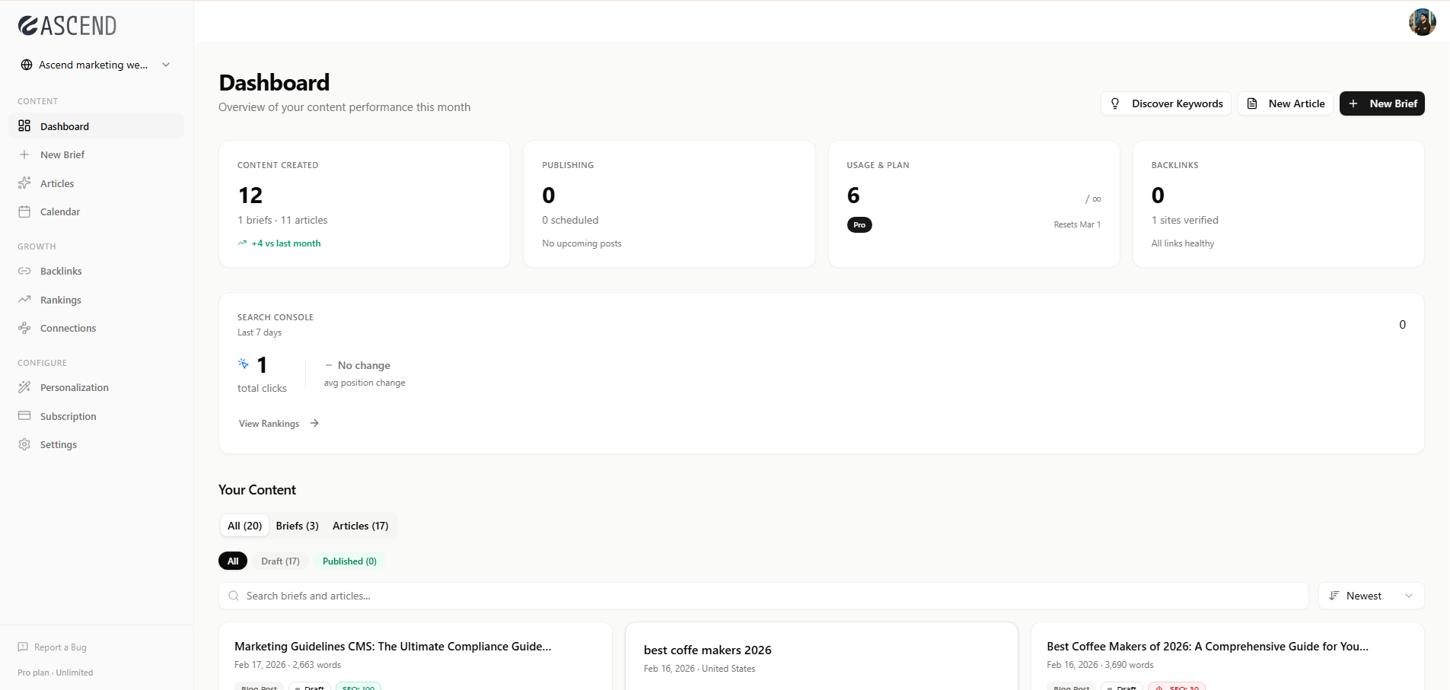Click the Ascend logo in sidebar

click(67, 26)
